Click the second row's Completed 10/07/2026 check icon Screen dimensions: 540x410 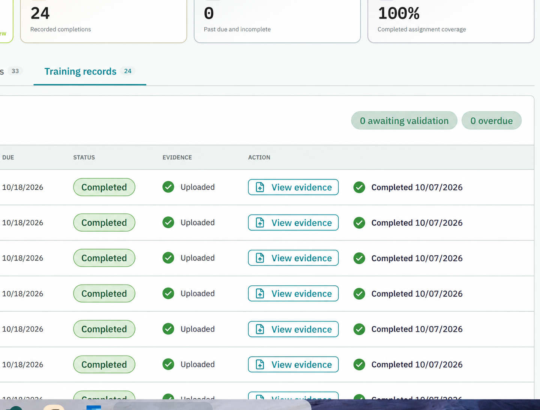coord(359,223)
